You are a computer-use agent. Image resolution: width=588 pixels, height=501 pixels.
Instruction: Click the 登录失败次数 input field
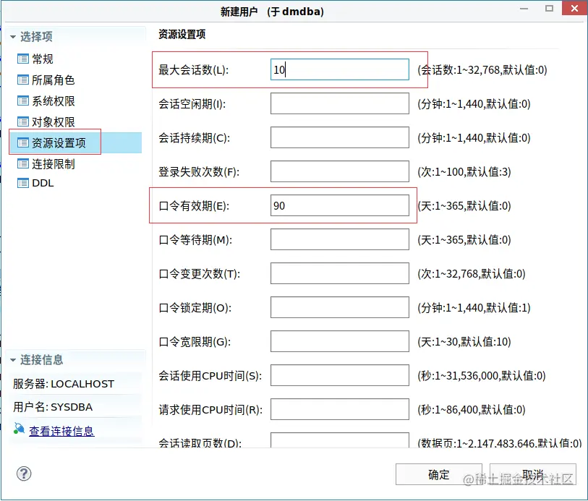pos(339,171)
